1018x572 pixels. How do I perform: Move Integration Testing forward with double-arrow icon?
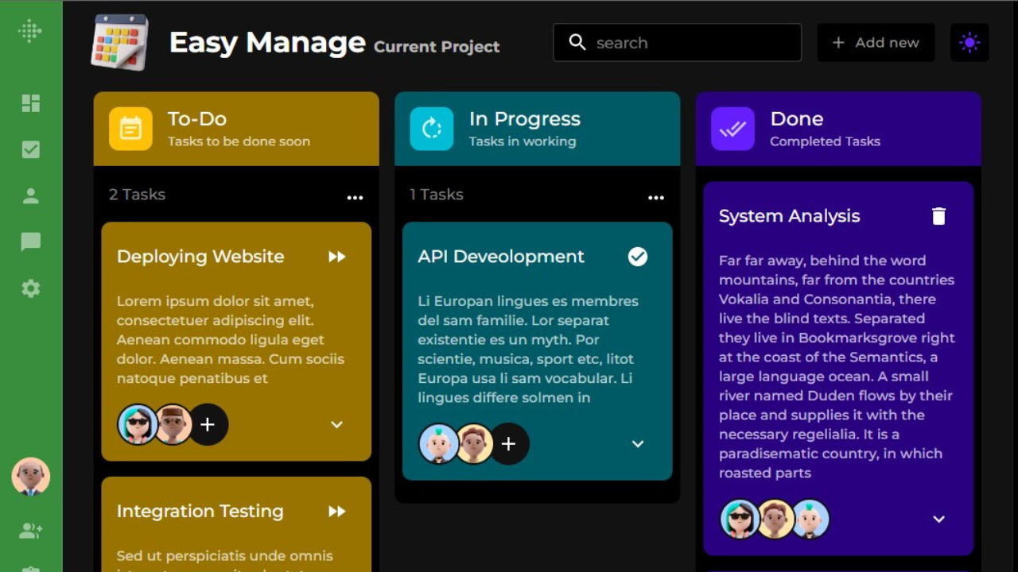pyautogui.click(x=337, y=512)
